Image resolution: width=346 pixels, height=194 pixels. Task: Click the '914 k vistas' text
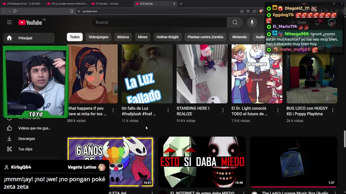(186, 121)
